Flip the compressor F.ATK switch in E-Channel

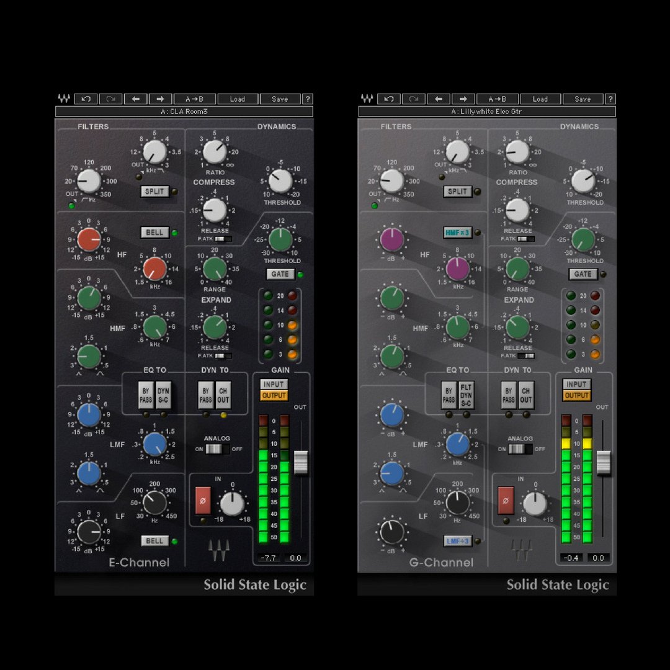click(x=223, y=239)
